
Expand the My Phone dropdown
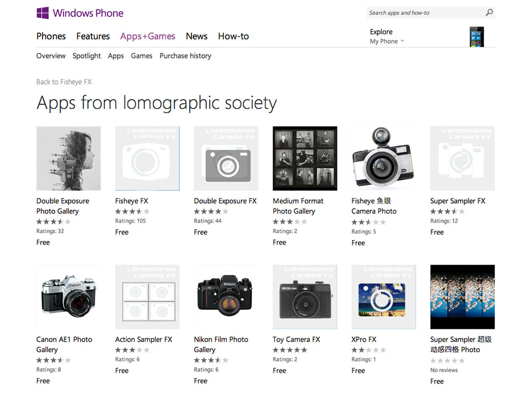pyautogui.click(x=387, y=42)
